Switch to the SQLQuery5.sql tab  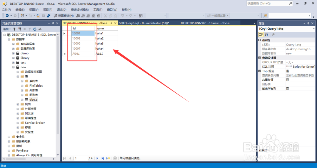[144, 23]
